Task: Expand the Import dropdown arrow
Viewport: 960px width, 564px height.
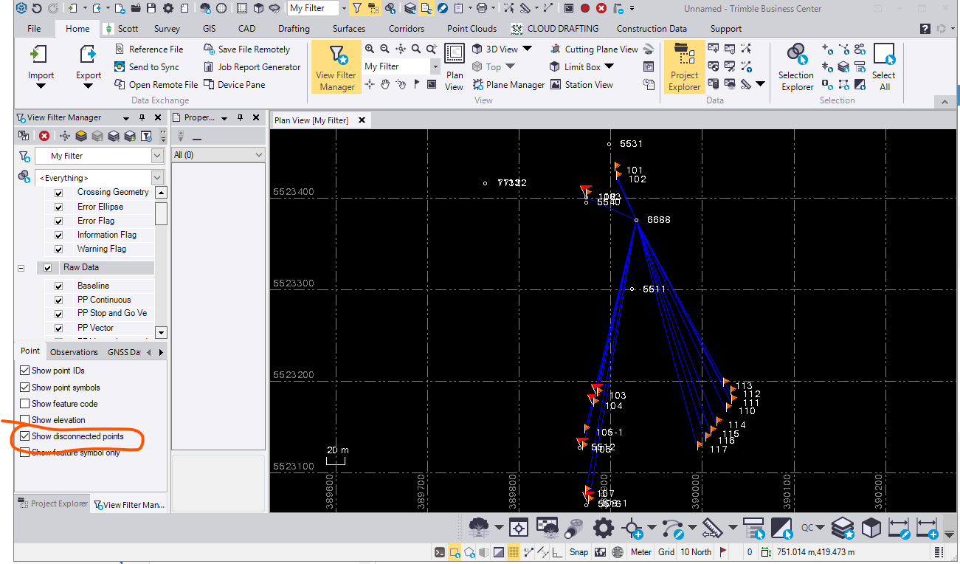Action: click(41, 86)
